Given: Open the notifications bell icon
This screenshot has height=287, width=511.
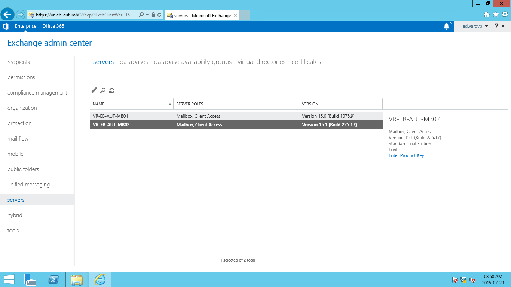Looking at the screenshot, I should coord(446,26).
